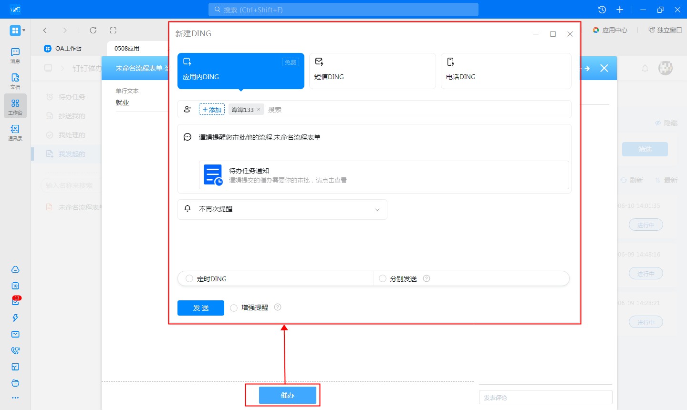Open the calendar icon in left sidebar
The image size is (687, 410).
pyautogui.click(x=15, y=286)
